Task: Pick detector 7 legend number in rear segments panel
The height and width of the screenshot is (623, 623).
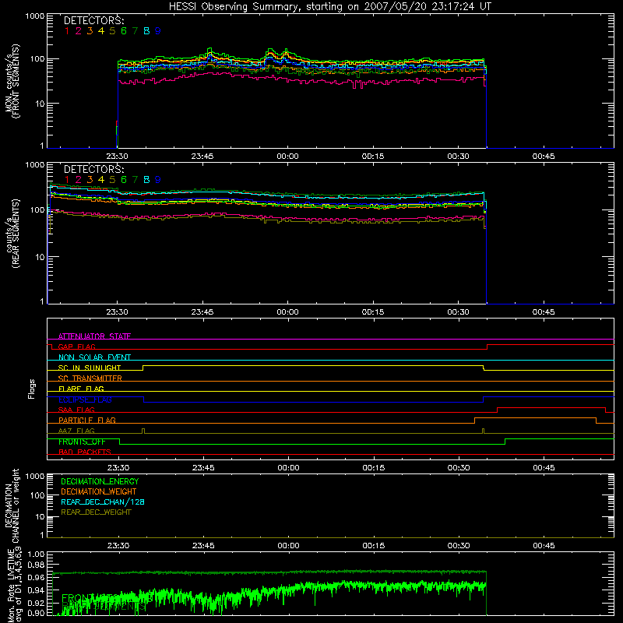Action: [135, 180]
